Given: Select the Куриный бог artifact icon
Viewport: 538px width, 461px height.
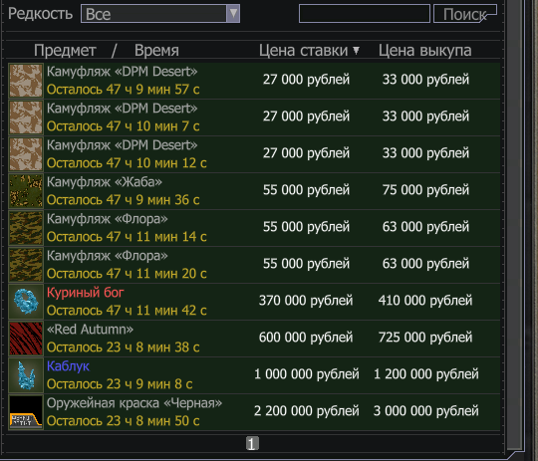Looking at the screenshot, I should [26, 302].
